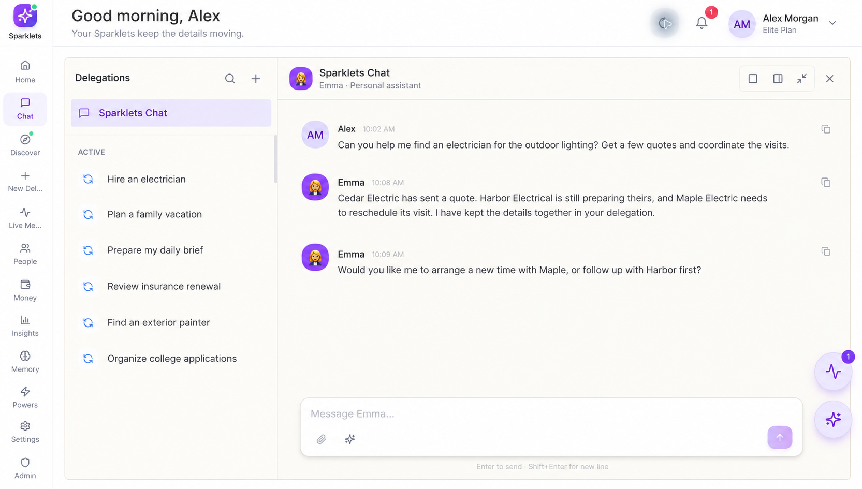This screenshot has height=489, width=862.
Task: Open Insights chart section
Action: click(x=25, y=326)
